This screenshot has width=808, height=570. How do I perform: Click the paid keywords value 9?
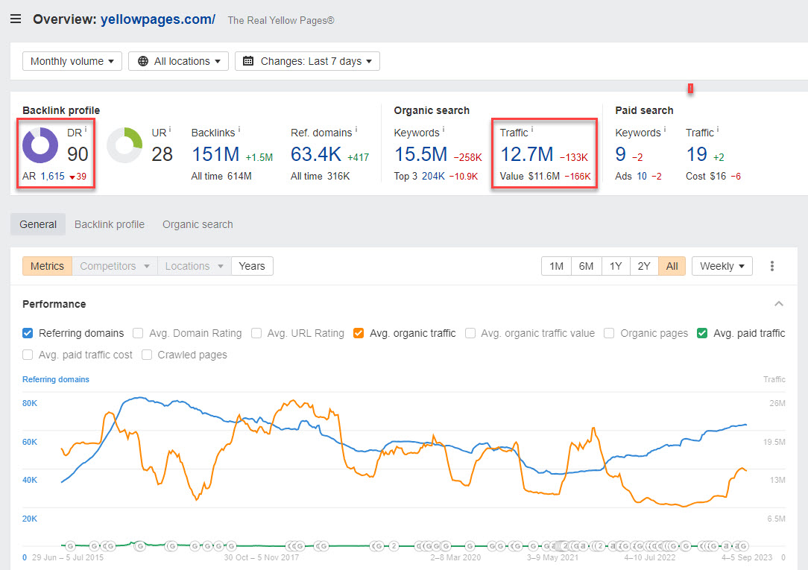pyautogui.click(x=620, y=154)
